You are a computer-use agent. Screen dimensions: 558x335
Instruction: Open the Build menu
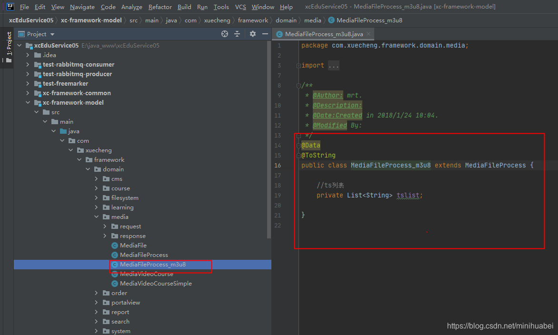click(x=184, y=7)
